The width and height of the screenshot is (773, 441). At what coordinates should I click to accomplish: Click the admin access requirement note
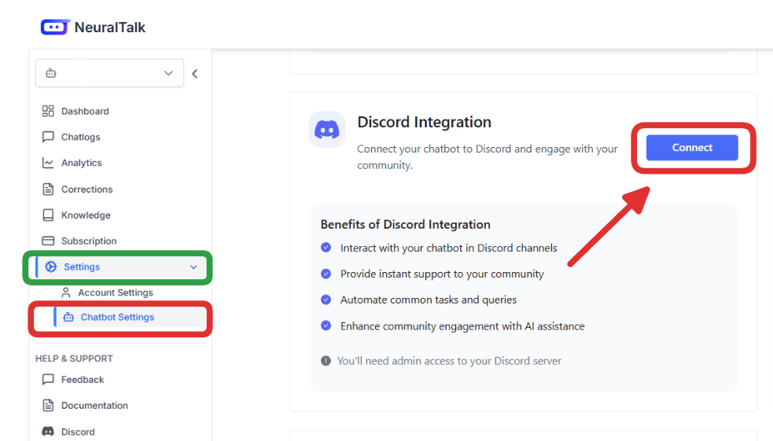(x=449, y=361)
